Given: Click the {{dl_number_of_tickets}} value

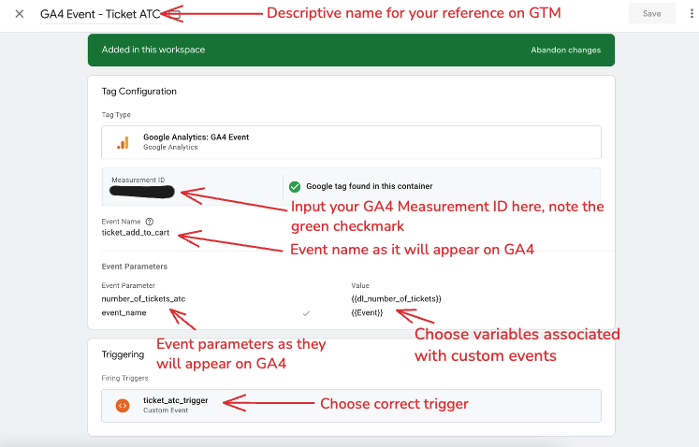Looking at the screenshot, I should pos(397,299).
